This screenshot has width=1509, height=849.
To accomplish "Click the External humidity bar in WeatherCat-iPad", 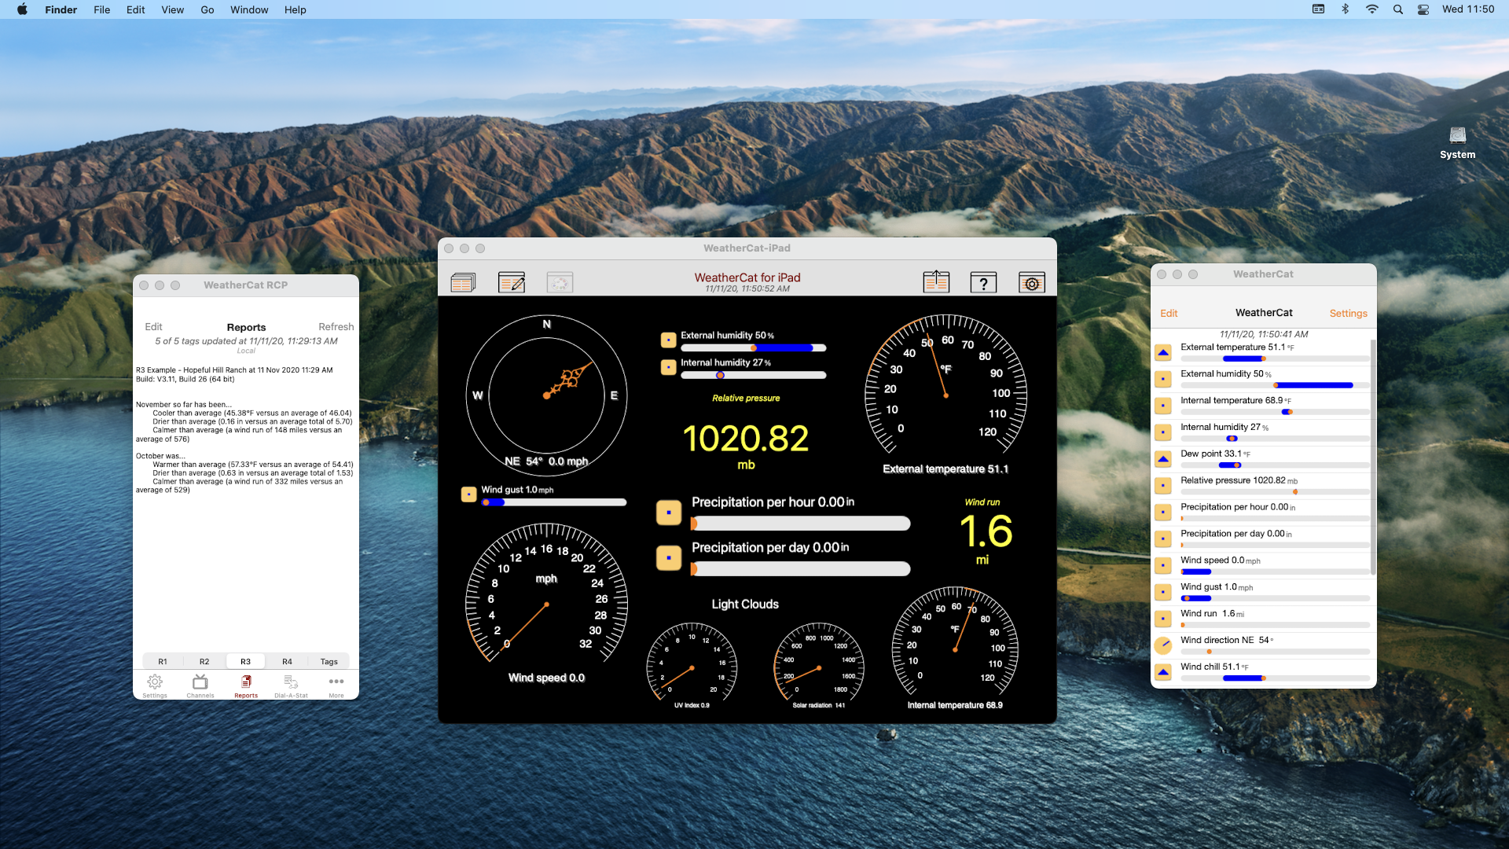I will [x=753, y=347].
